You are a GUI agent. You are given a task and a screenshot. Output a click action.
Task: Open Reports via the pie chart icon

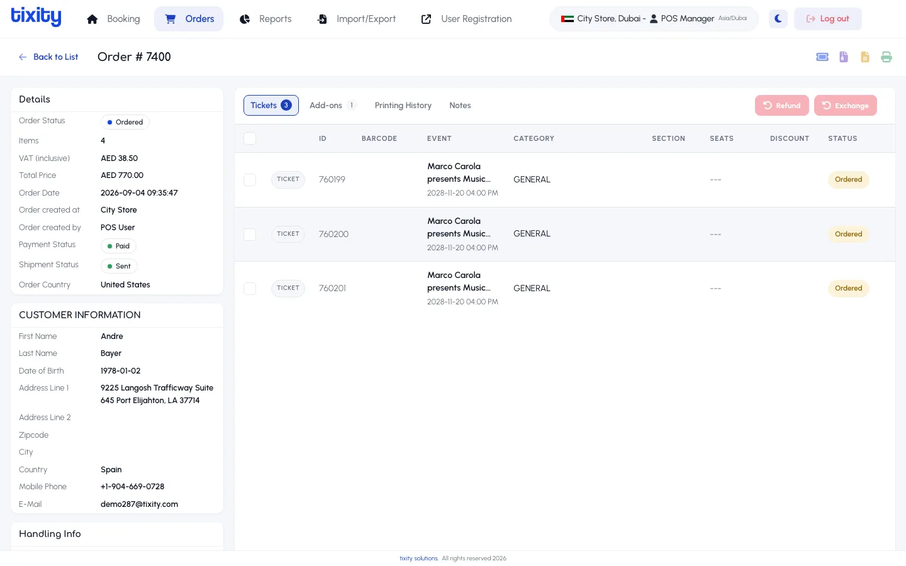coord(245,19)
